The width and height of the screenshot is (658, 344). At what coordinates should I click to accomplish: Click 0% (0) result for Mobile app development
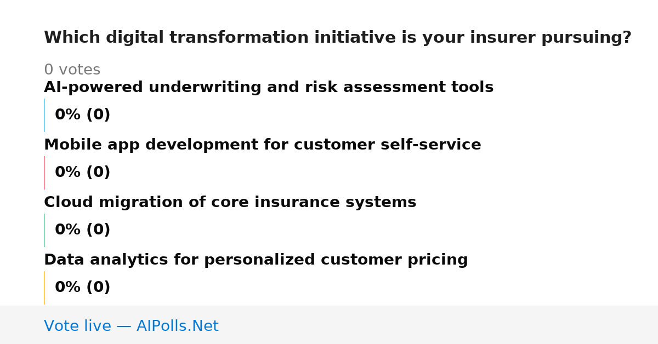pyautogui.click(x=83, y=173)
